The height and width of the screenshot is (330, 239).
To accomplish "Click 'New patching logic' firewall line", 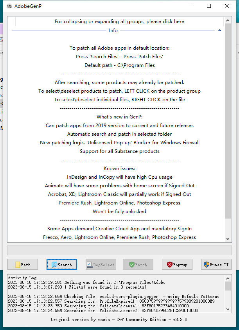I will 119,143.
